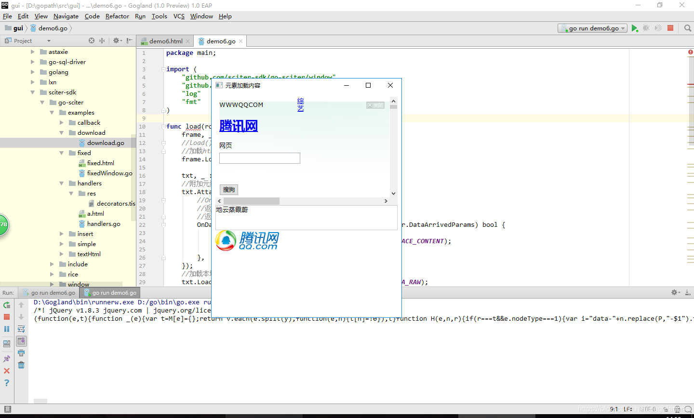Expand the callback folder
Viewport: 694px width, 418px height.
tap(62, 123)
